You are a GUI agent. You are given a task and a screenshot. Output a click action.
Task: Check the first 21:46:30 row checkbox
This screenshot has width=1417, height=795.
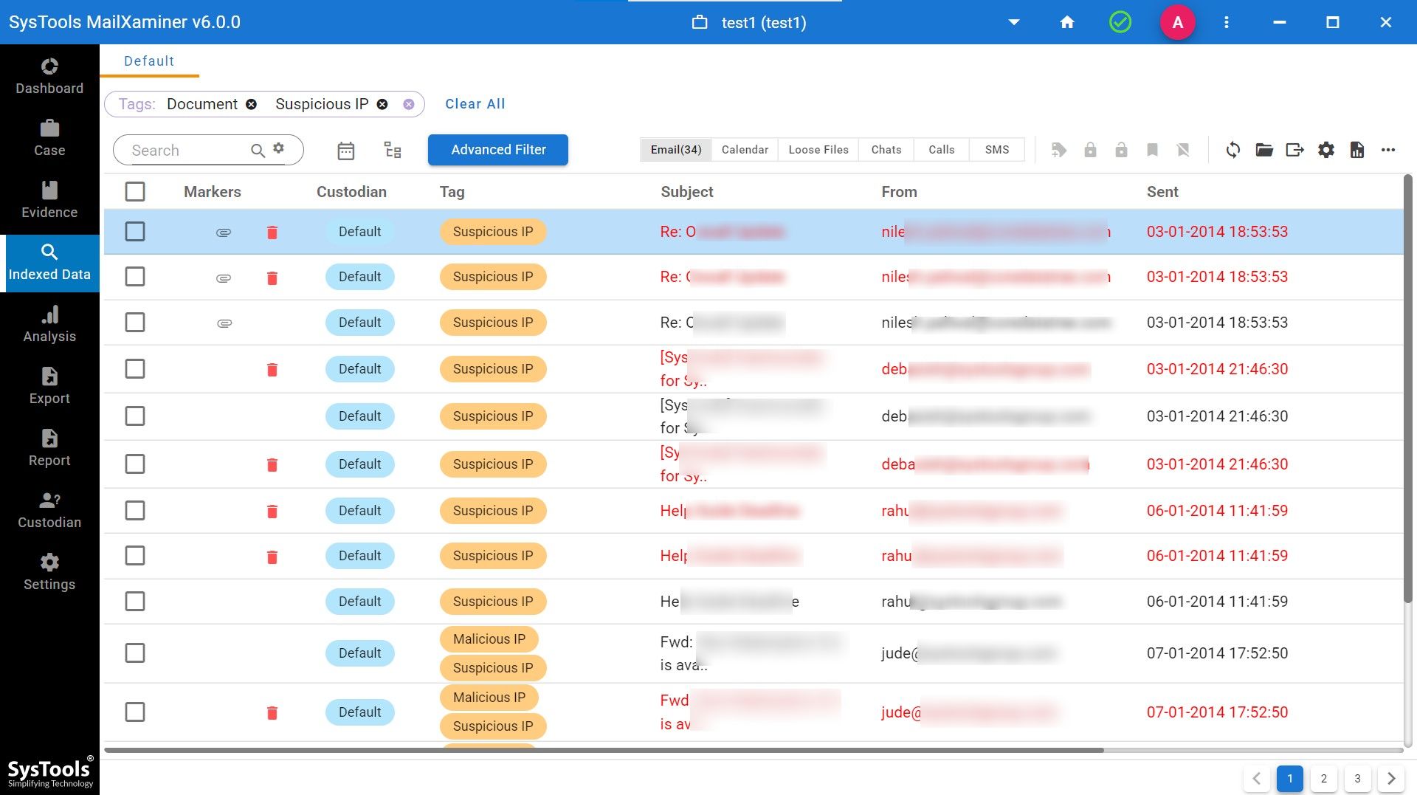tap(135, 369)
